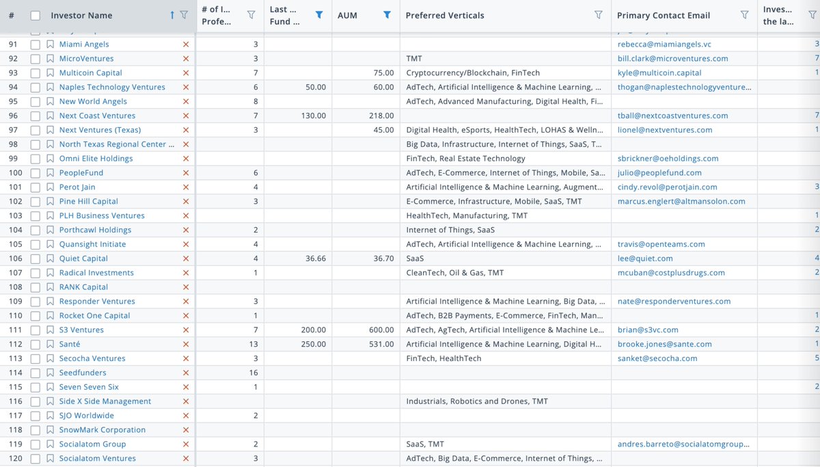Select AUM cell showing 600.00
The image size is (820, 467).
[x=381, y=330]
